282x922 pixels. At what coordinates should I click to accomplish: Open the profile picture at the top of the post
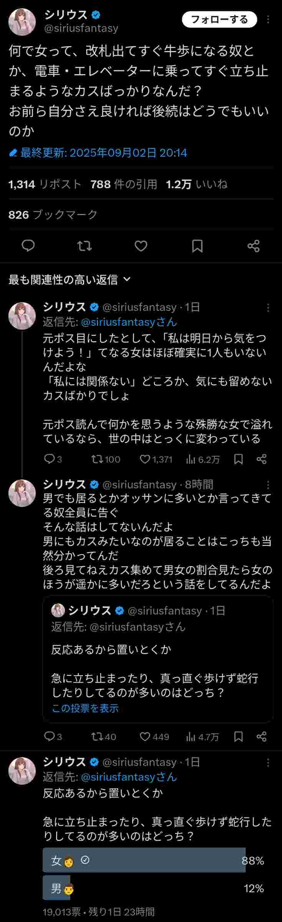pos(22,22)
